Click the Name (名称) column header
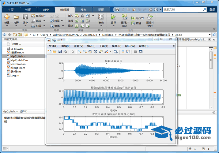Viewport: 219px width, 153px height. point(15,44)
